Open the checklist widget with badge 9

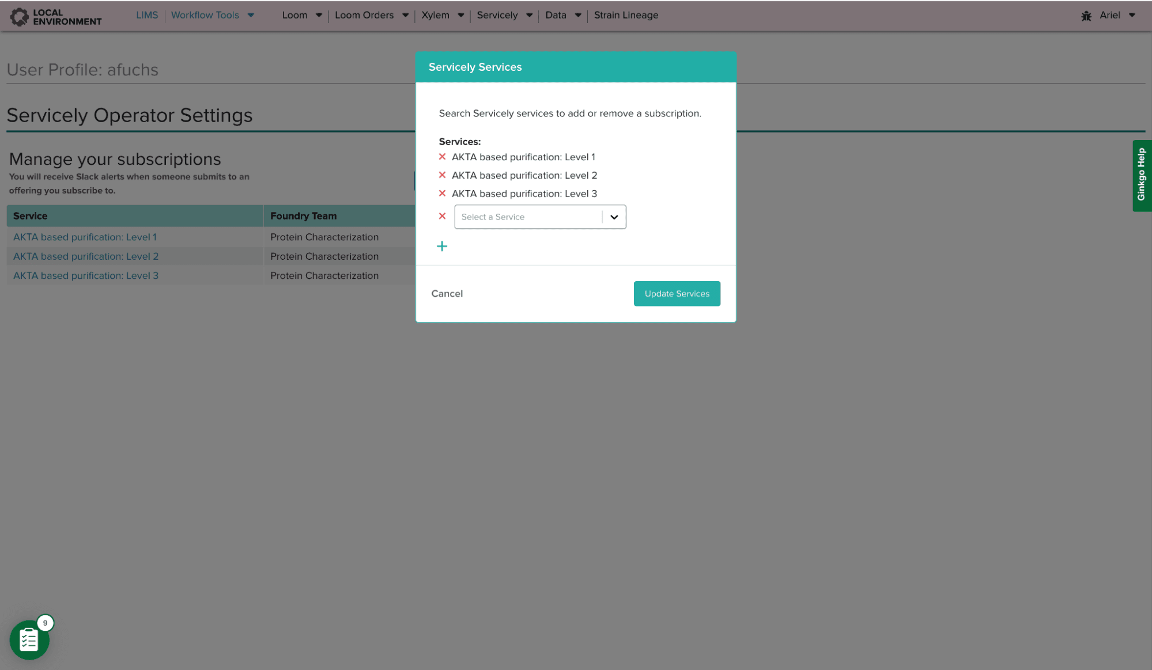29,640
